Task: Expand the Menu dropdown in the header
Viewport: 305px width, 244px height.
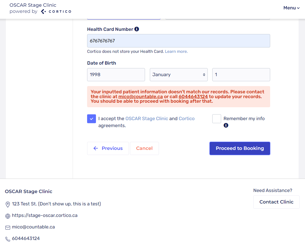Action: [291, 8]
